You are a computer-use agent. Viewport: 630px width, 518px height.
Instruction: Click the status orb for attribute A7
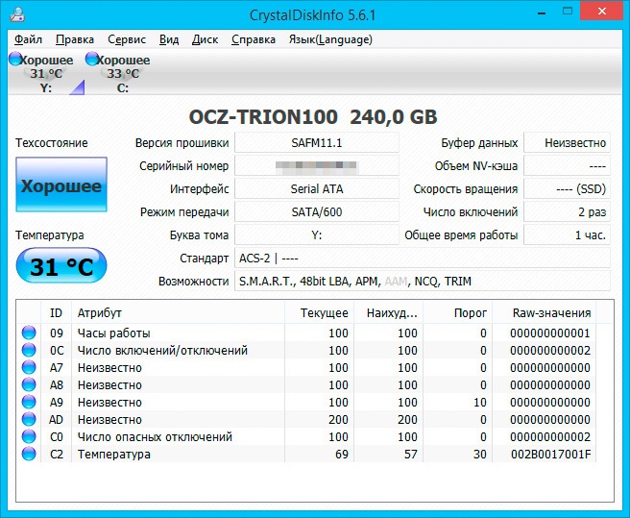coord(29,367)
